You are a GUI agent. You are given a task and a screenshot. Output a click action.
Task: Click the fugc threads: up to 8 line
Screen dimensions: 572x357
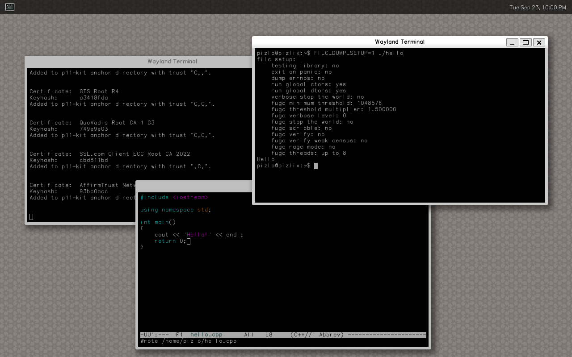coord(308,153)
